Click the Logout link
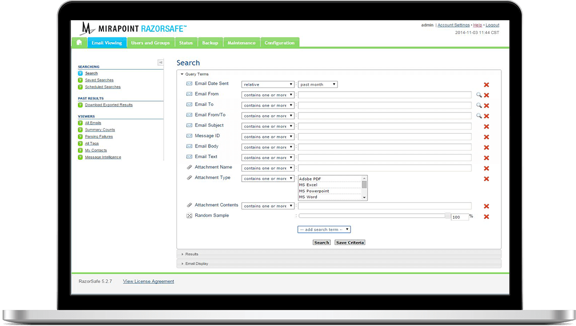576x326 pixels. [x=492, y=25]
